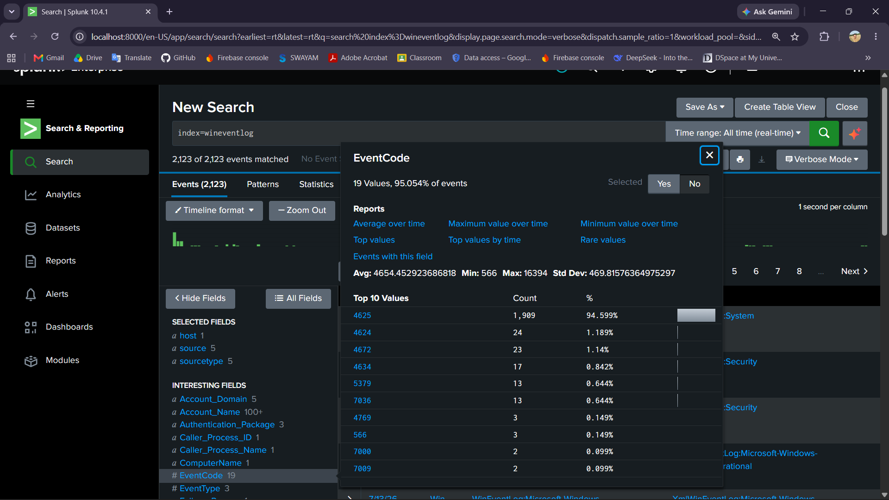Image resolution: width=889 pixels, height=500 pixels.
Task: Click the export download arrow icon
Action: click(x=761, y=159)
